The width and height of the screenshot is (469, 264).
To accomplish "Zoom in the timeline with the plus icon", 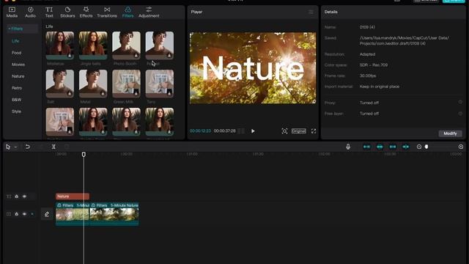I will point(461,147).
